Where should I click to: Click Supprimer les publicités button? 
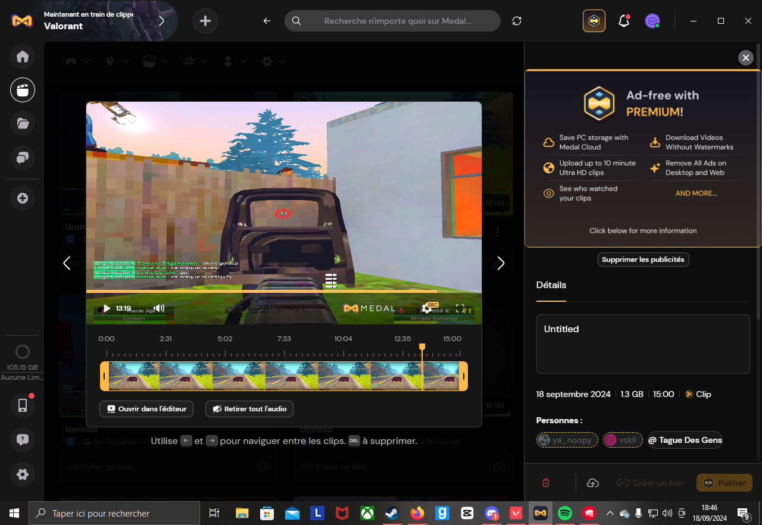tap(643, 260)
